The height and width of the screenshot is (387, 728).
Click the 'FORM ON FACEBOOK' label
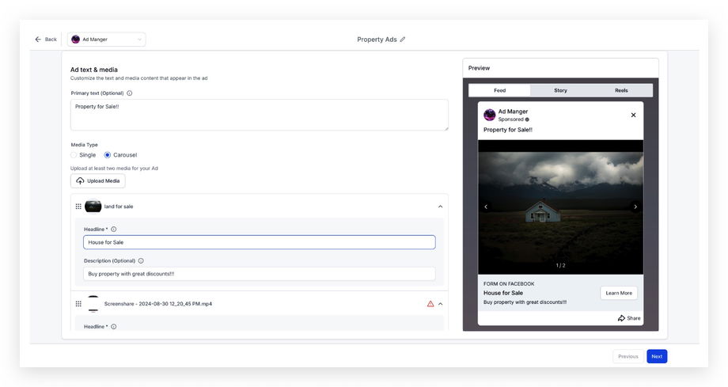[509, 284]
